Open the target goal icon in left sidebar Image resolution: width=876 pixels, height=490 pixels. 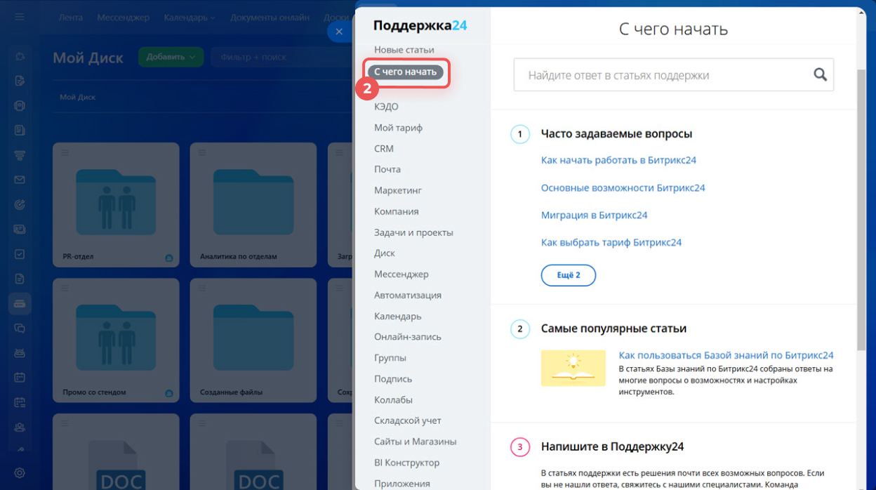point(20,205)
